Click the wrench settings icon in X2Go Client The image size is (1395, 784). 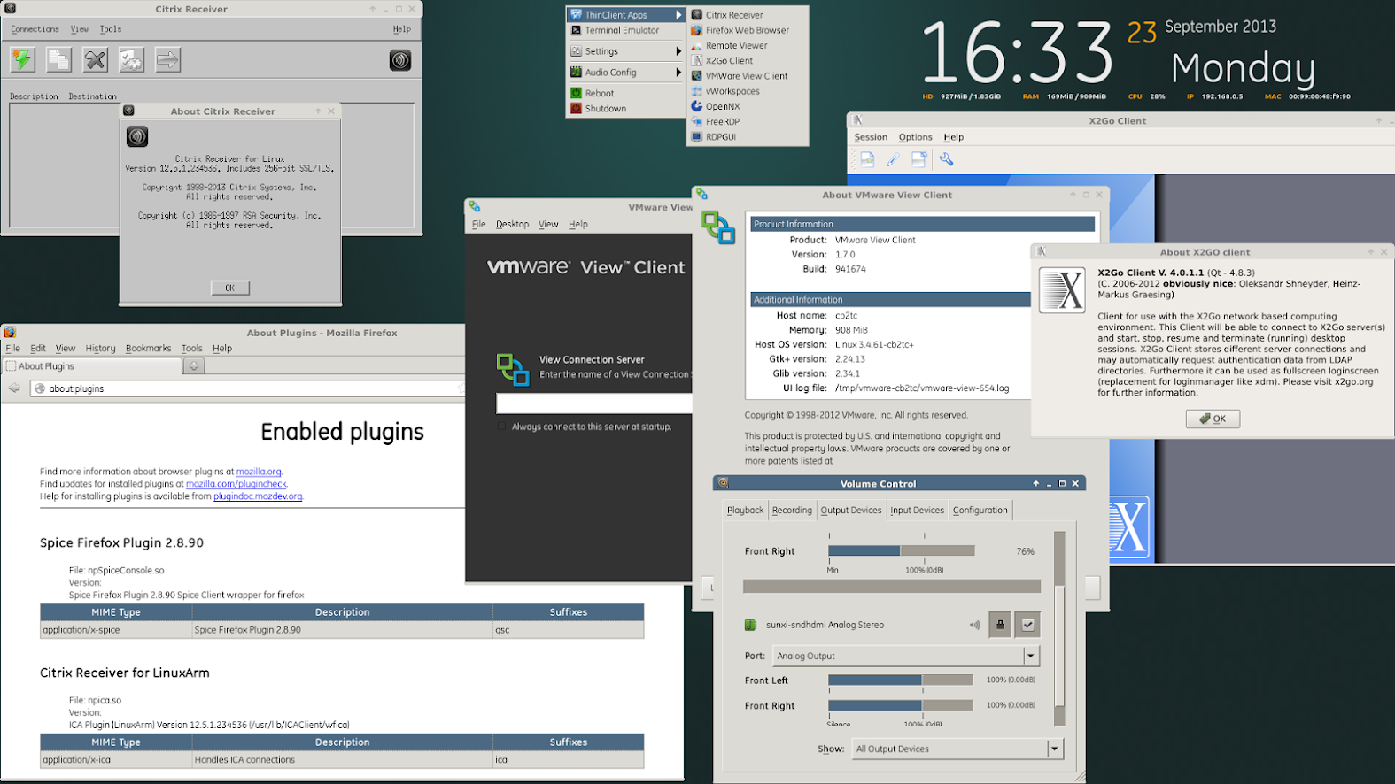click(947, 159)
